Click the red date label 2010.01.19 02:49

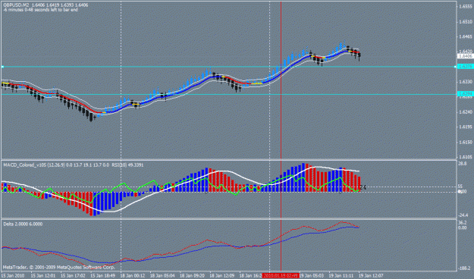coord(281,276)
